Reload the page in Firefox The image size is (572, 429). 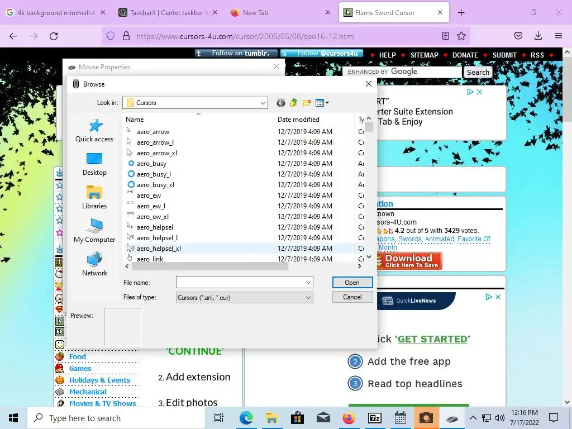[54, 36]
